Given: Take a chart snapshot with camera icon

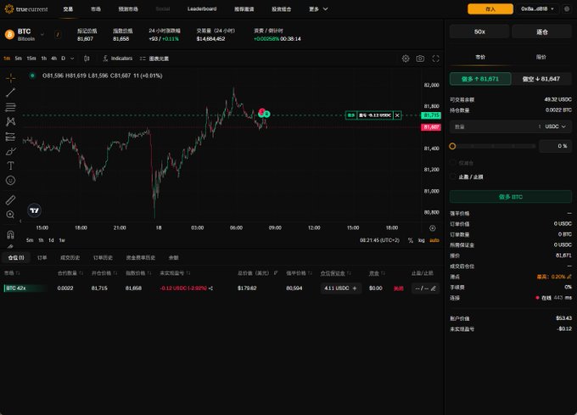Looking at the screenshot, I should pos(420,59).
